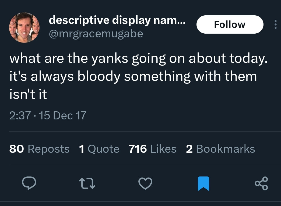Remove the bookmark using blue bookmark icon
Viewport: 281px width, 206px height.
tap(203, 184)
